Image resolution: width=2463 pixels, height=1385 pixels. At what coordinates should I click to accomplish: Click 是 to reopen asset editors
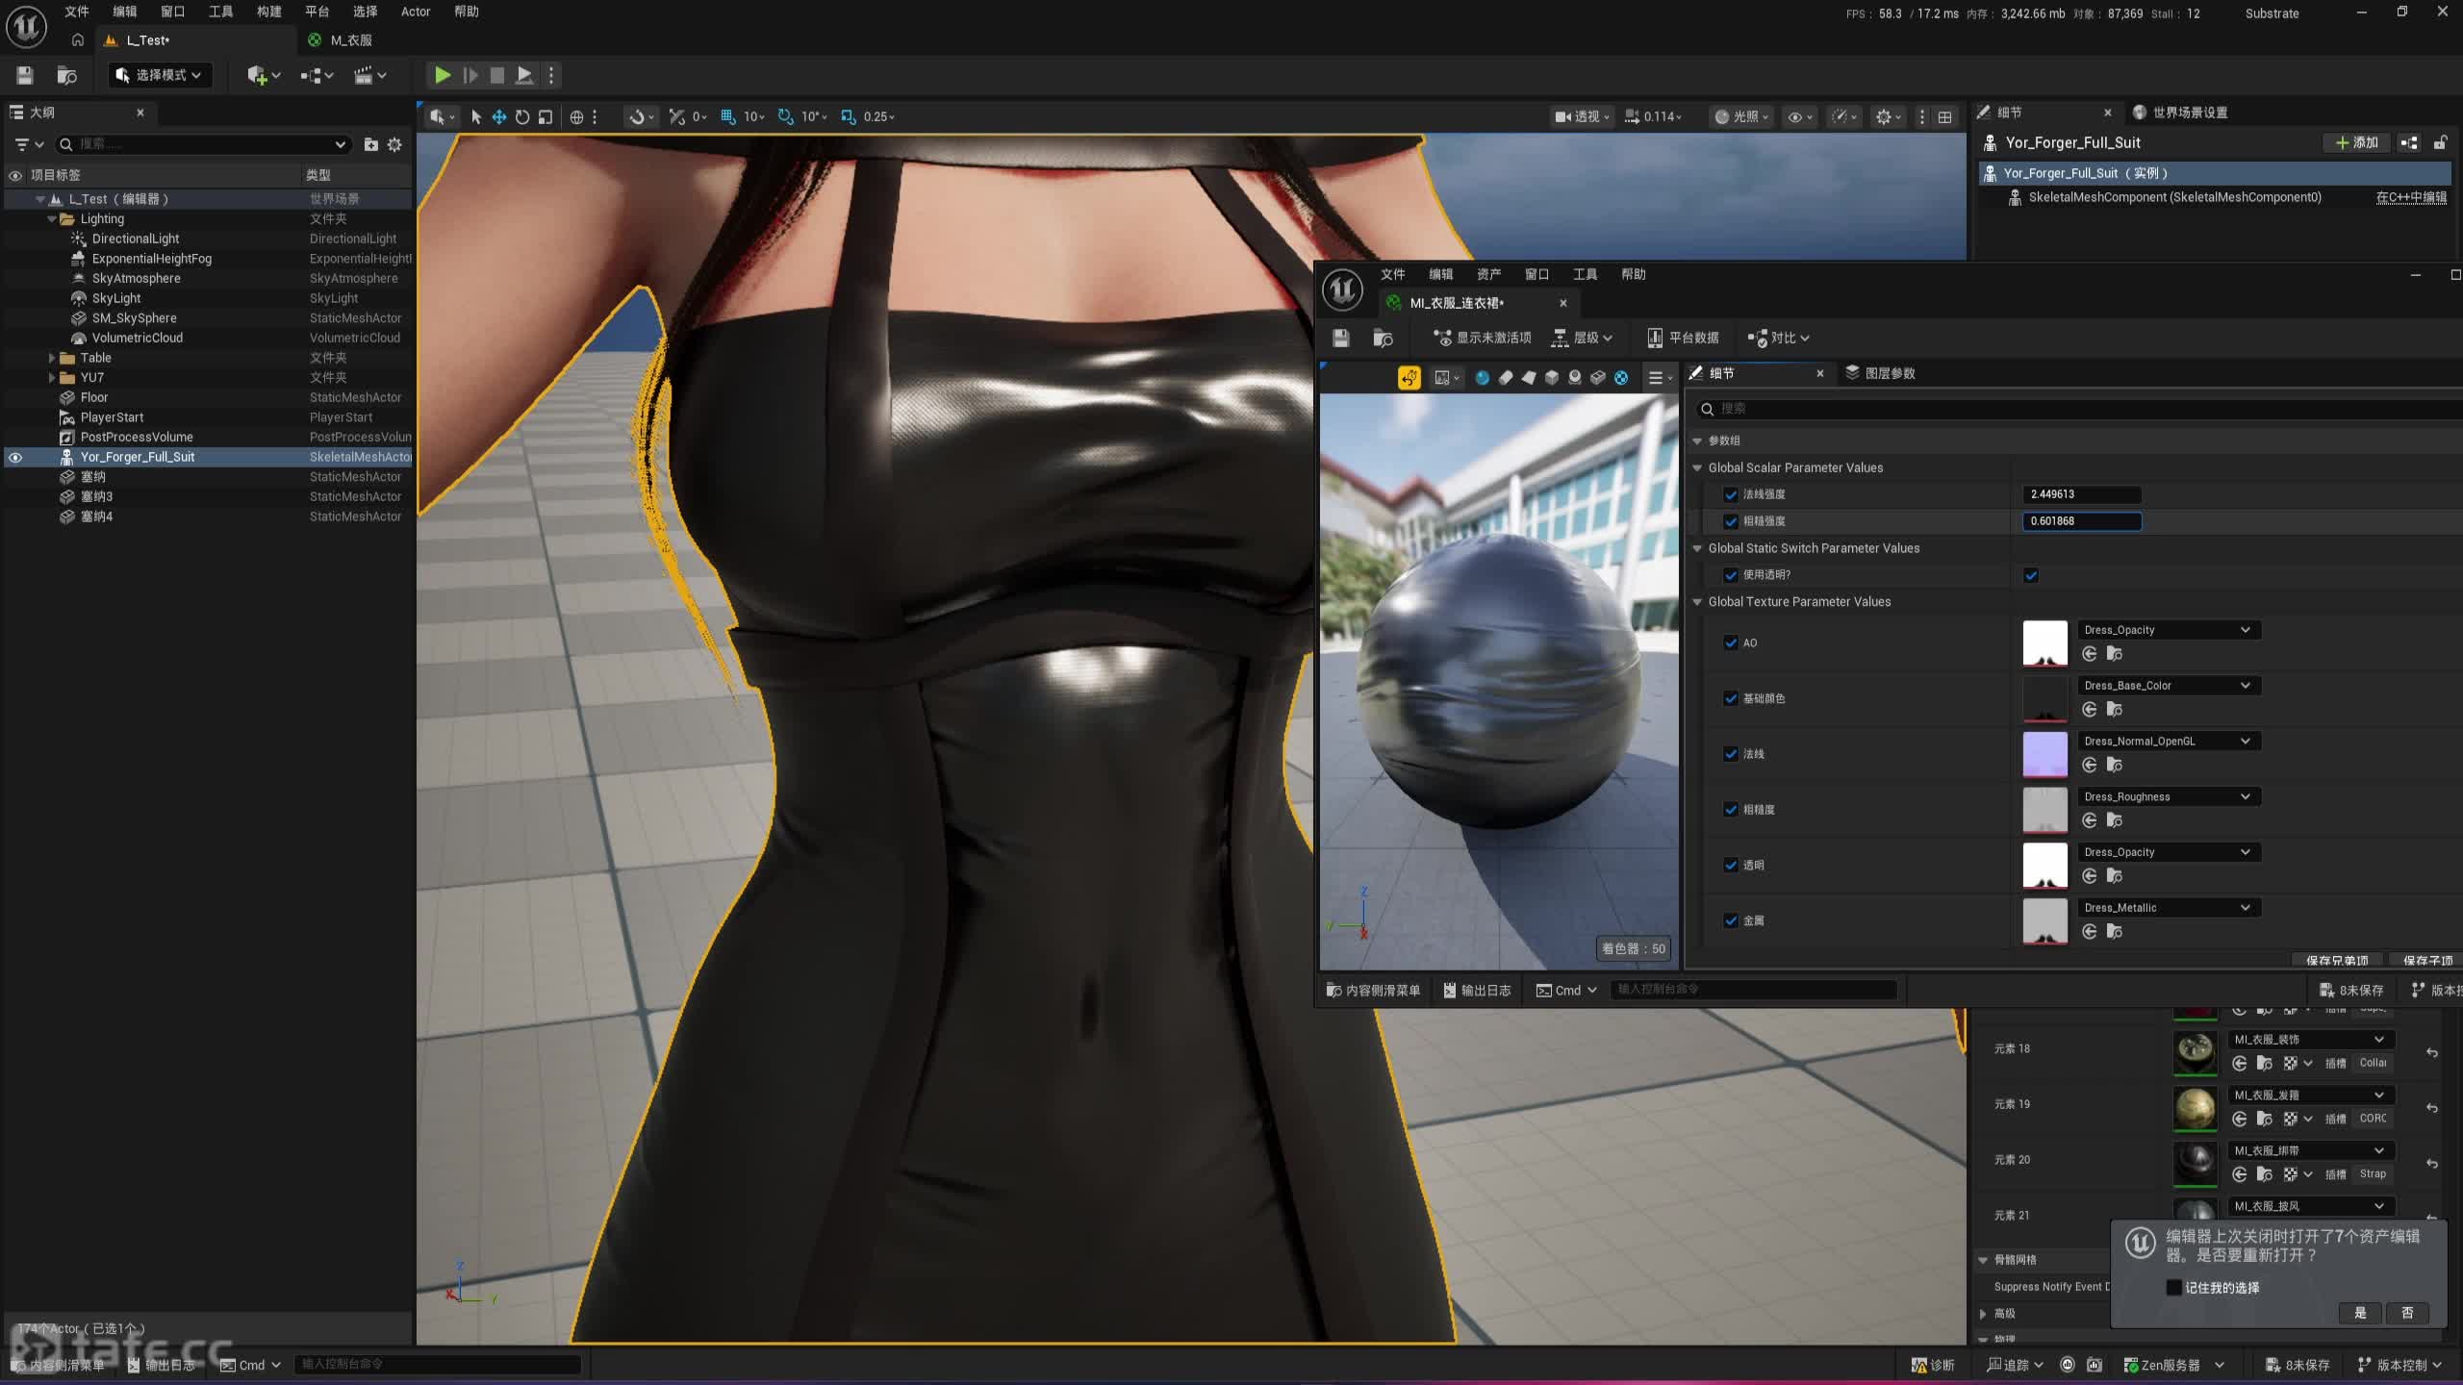click(x=2360, y=1313)
